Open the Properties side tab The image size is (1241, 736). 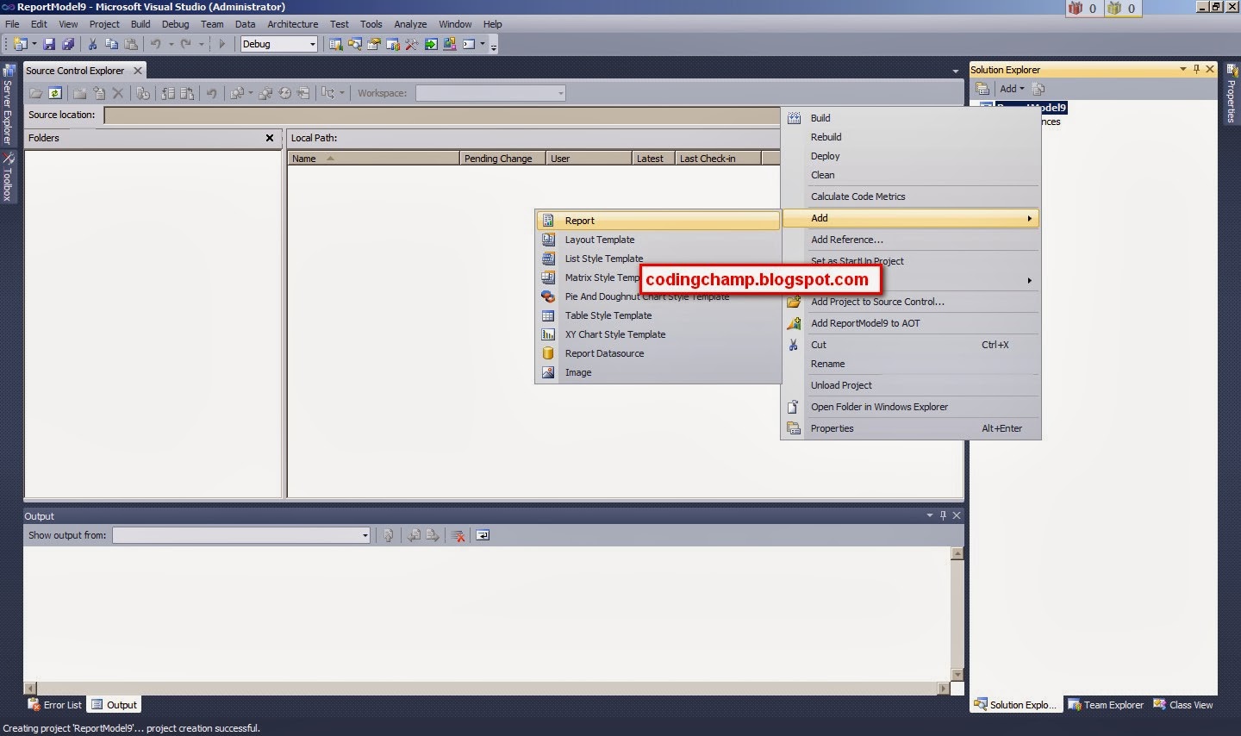coord(1232,95)
